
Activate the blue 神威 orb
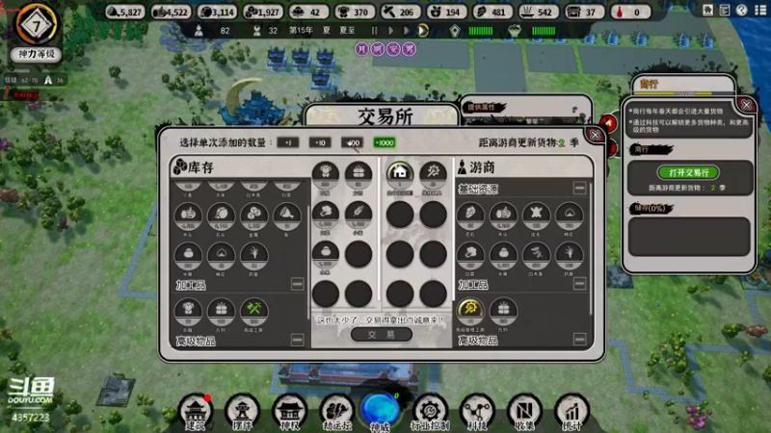click(x=381, y=411)
